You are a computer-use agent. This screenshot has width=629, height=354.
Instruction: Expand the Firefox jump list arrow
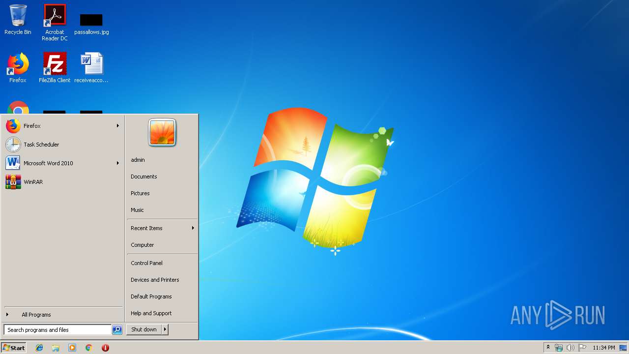click(118, 126)
